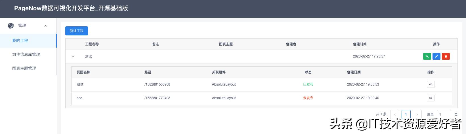The width and height of the screenshot is (466, 134).
Task: Click the 创建日期 column header
Action: [x=354, y=72]
